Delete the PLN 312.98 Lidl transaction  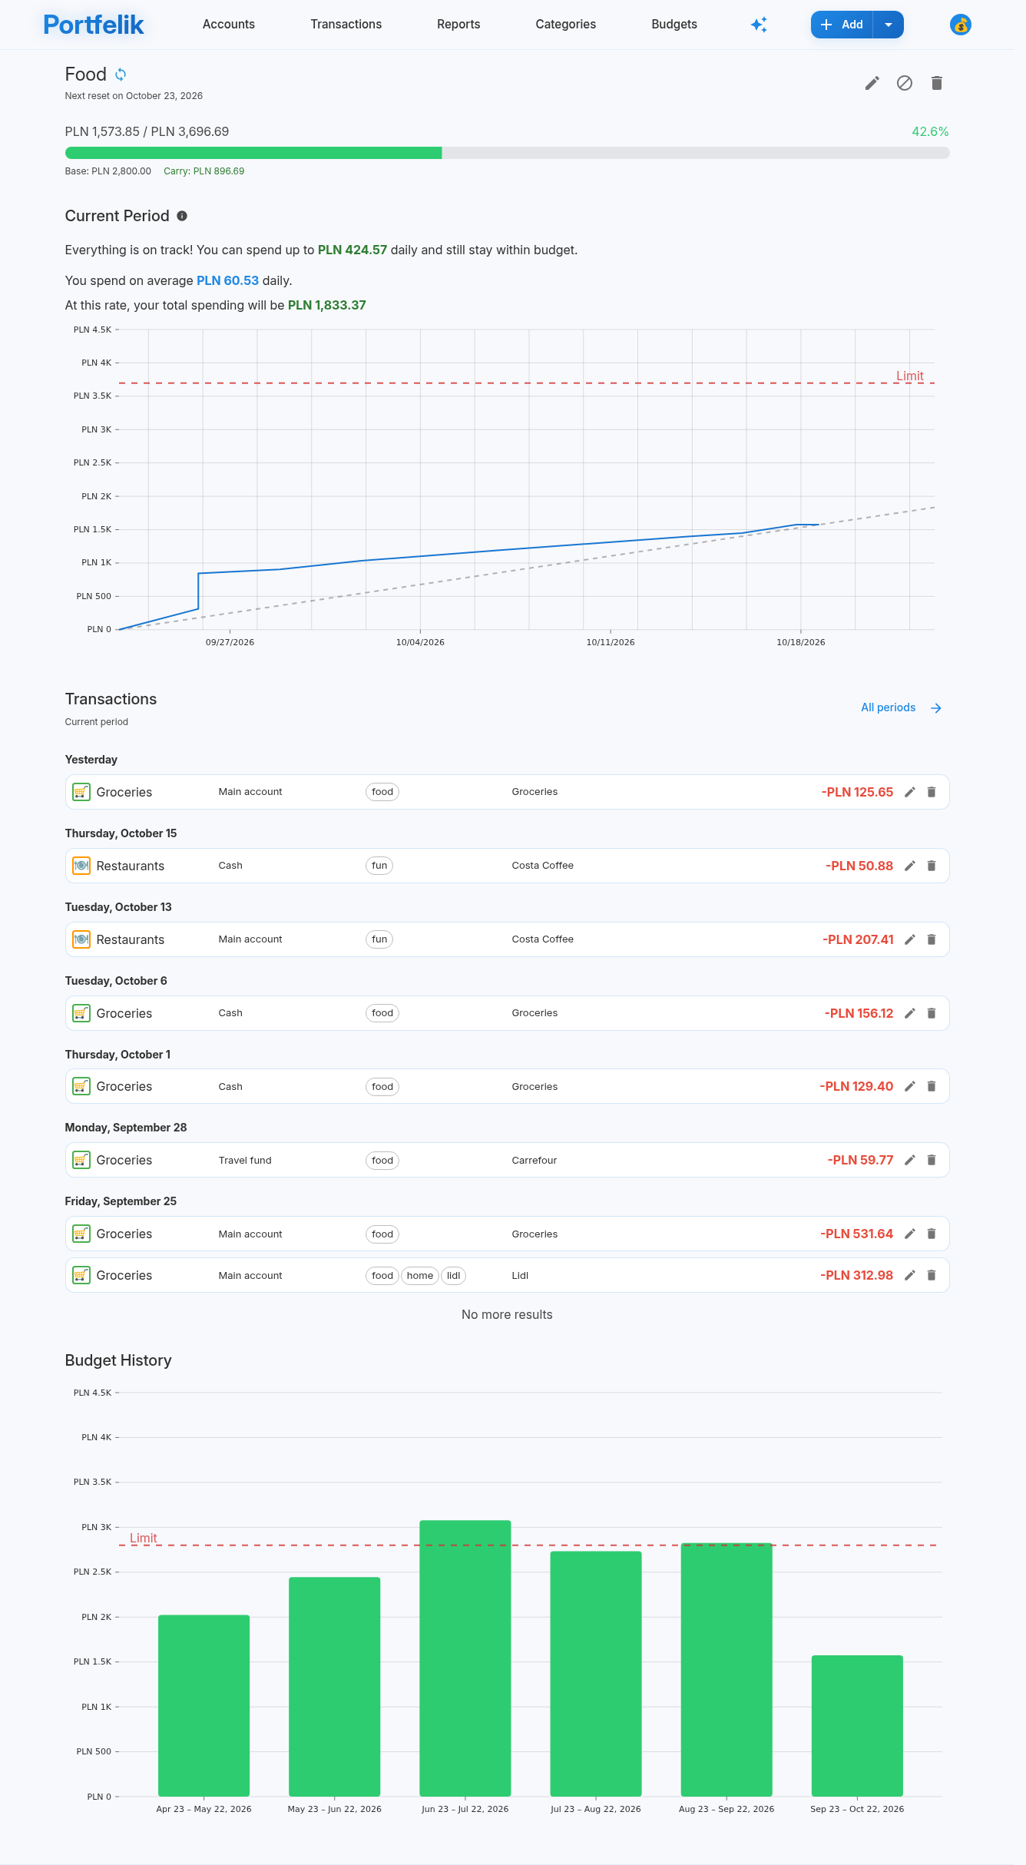tap(932, 1275)
